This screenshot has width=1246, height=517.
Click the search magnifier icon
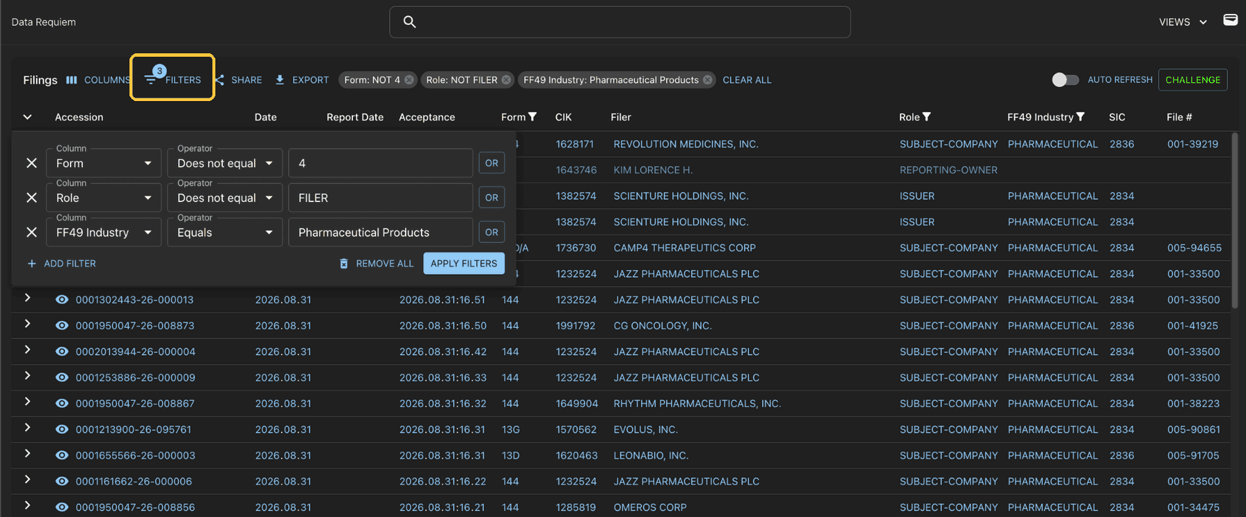[410, 22]
